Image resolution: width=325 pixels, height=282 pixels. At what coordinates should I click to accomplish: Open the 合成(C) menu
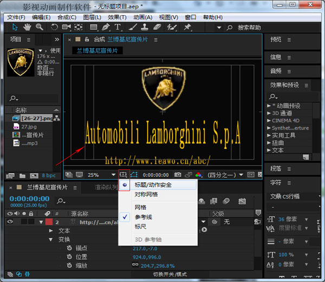click(x=67, y=17)
